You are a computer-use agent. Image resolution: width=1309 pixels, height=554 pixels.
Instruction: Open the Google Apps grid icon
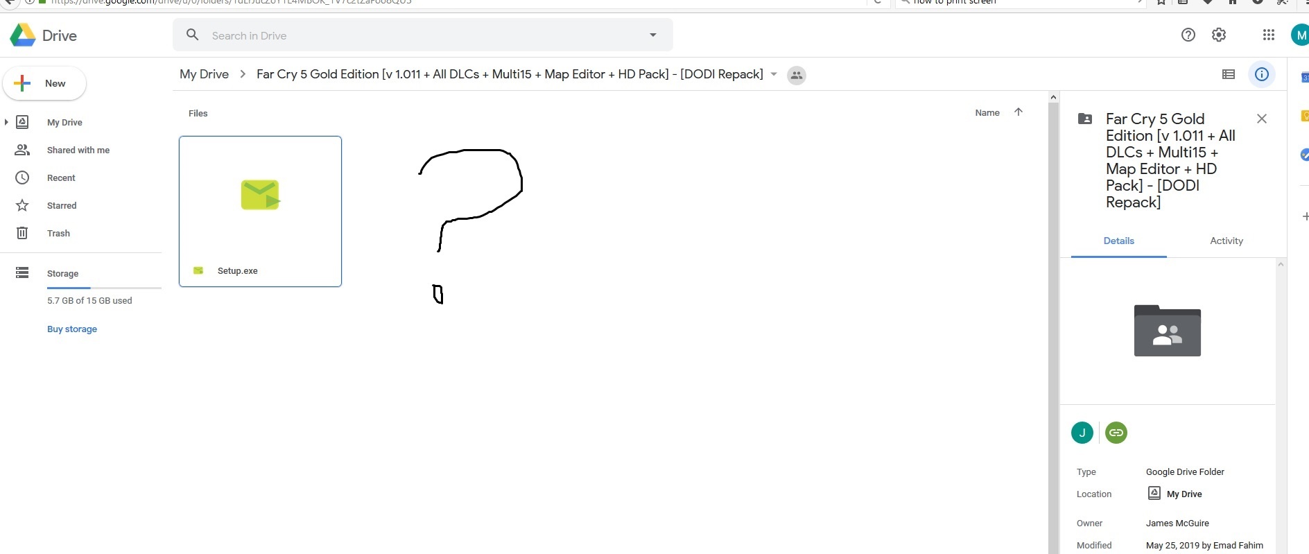(x=1268, y=35)
